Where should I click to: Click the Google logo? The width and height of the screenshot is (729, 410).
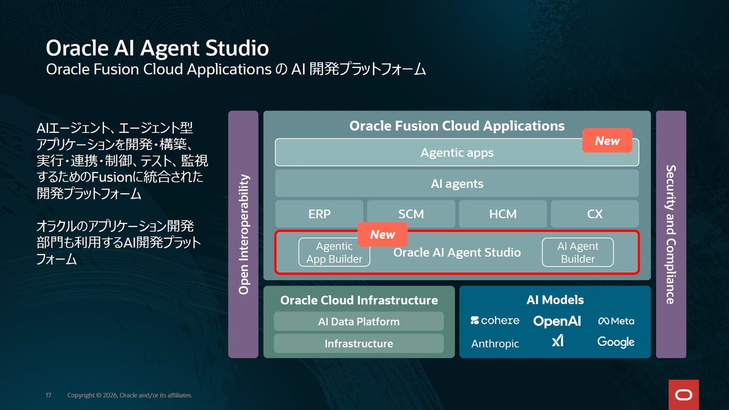click(616, 342)
